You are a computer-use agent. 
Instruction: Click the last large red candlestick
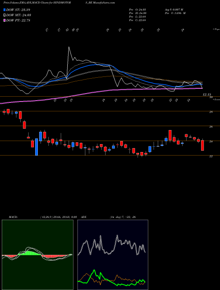202,145
